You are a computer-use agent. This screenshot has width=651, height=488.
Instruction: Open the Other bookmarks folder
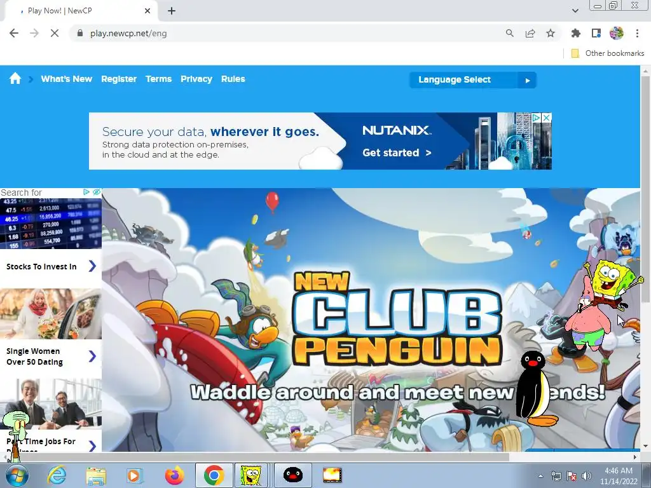(608, 53)
